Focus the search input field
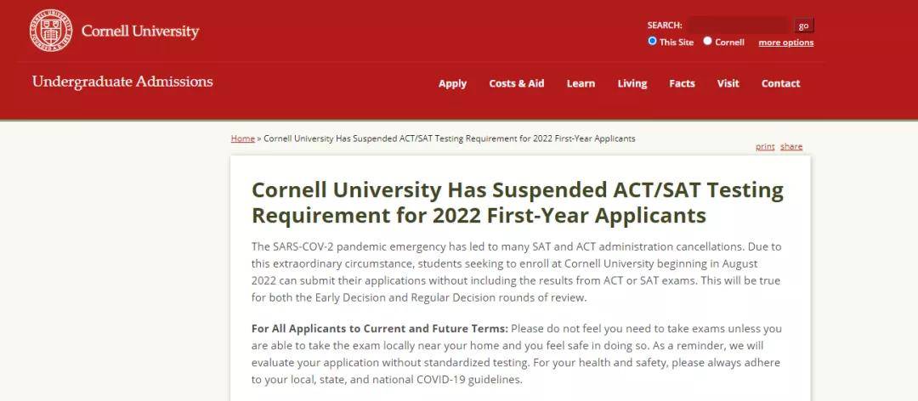 coord(738,25)
